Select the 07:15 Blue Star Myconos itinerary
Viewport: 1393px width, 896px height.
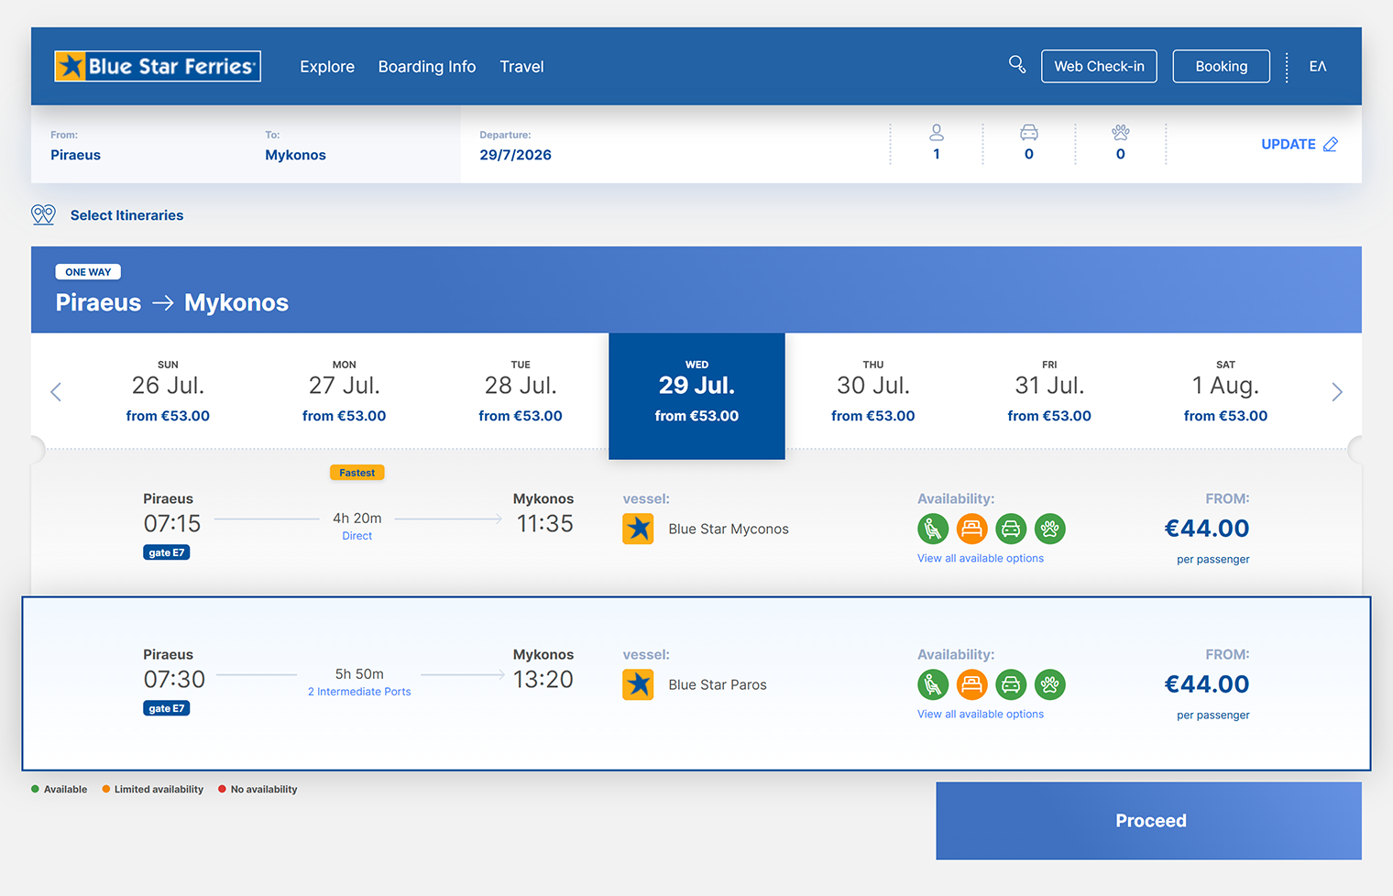click(x=696, y=529)
